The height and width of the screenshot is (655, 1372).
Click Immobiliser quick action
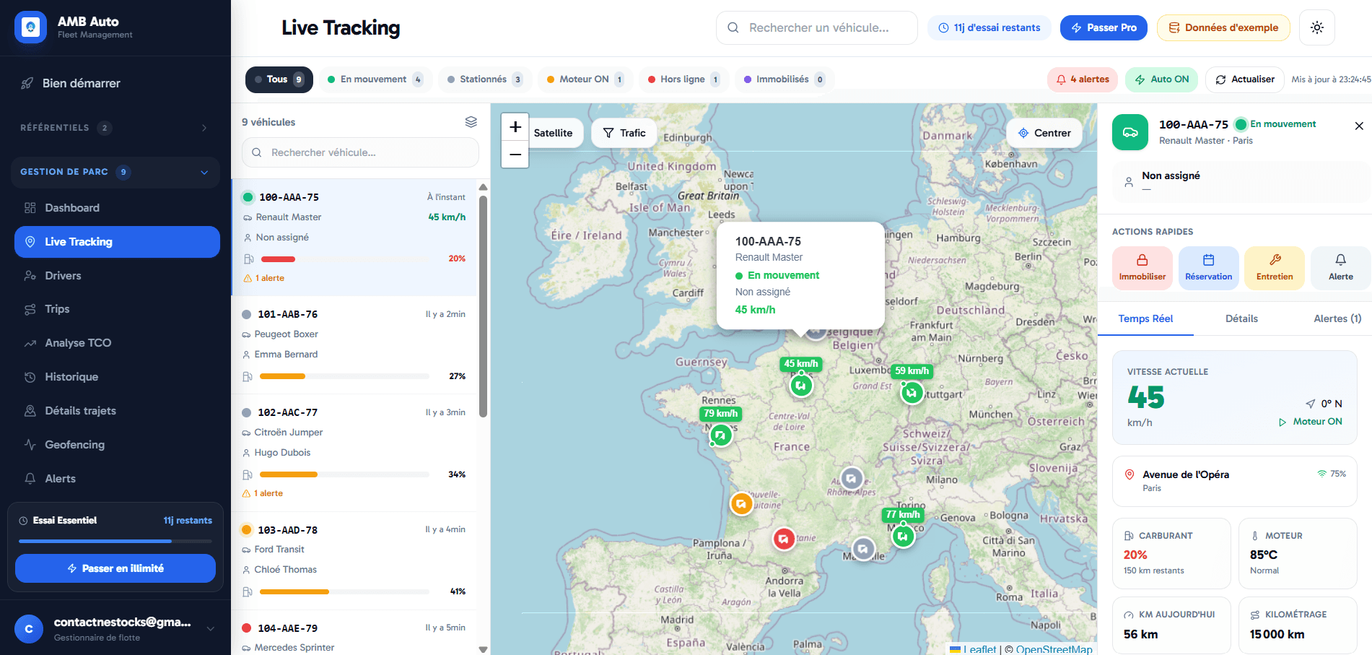[1142, 268]
